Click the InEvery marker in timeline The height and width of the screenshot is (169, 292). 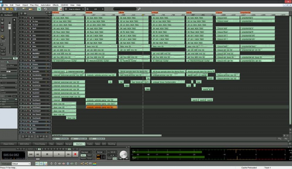[x=56, y=12]
